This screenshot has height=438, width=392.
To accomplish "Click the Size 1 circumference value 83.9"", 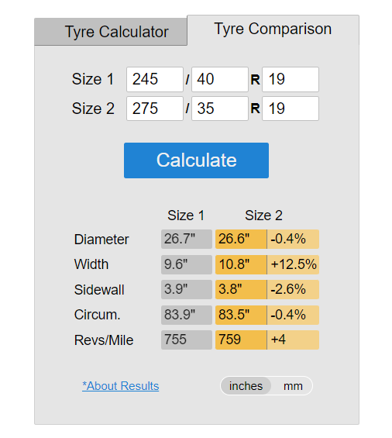I will [187, 315].
